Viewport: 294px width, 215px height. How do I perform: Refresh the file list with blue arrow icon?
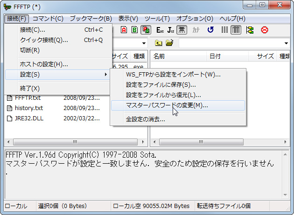tap(210, 30)
